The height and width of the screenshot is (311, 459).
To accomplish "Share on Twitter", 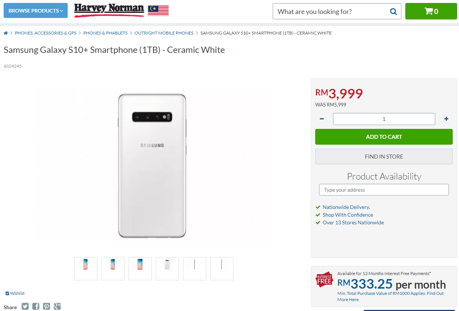I will pos(25,306).
